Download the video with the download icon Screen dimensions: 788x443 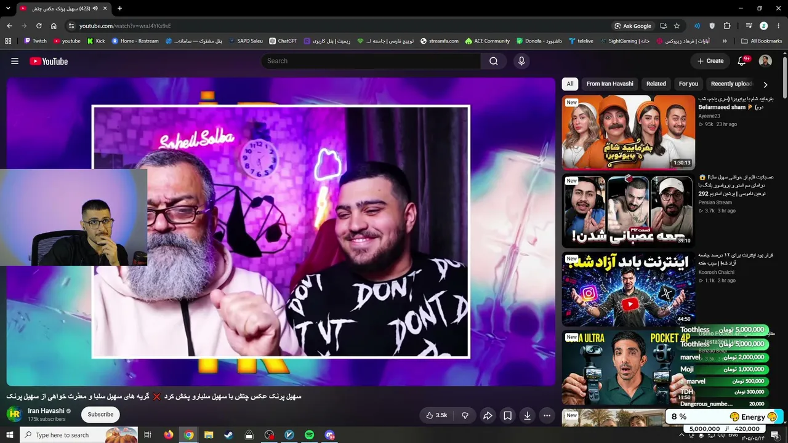[527, 415]
